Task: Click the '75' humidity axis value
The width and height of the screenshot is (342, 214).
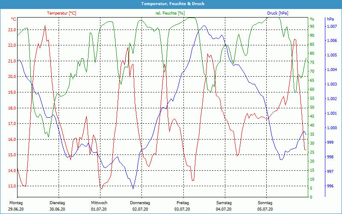Action: (x=312, y=62)
